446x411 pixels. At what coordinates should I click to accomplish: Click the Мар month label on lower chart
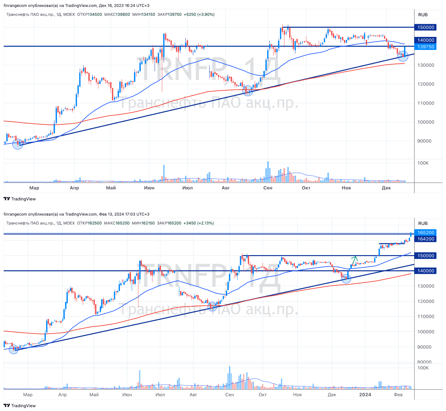(x=28, y=394)
